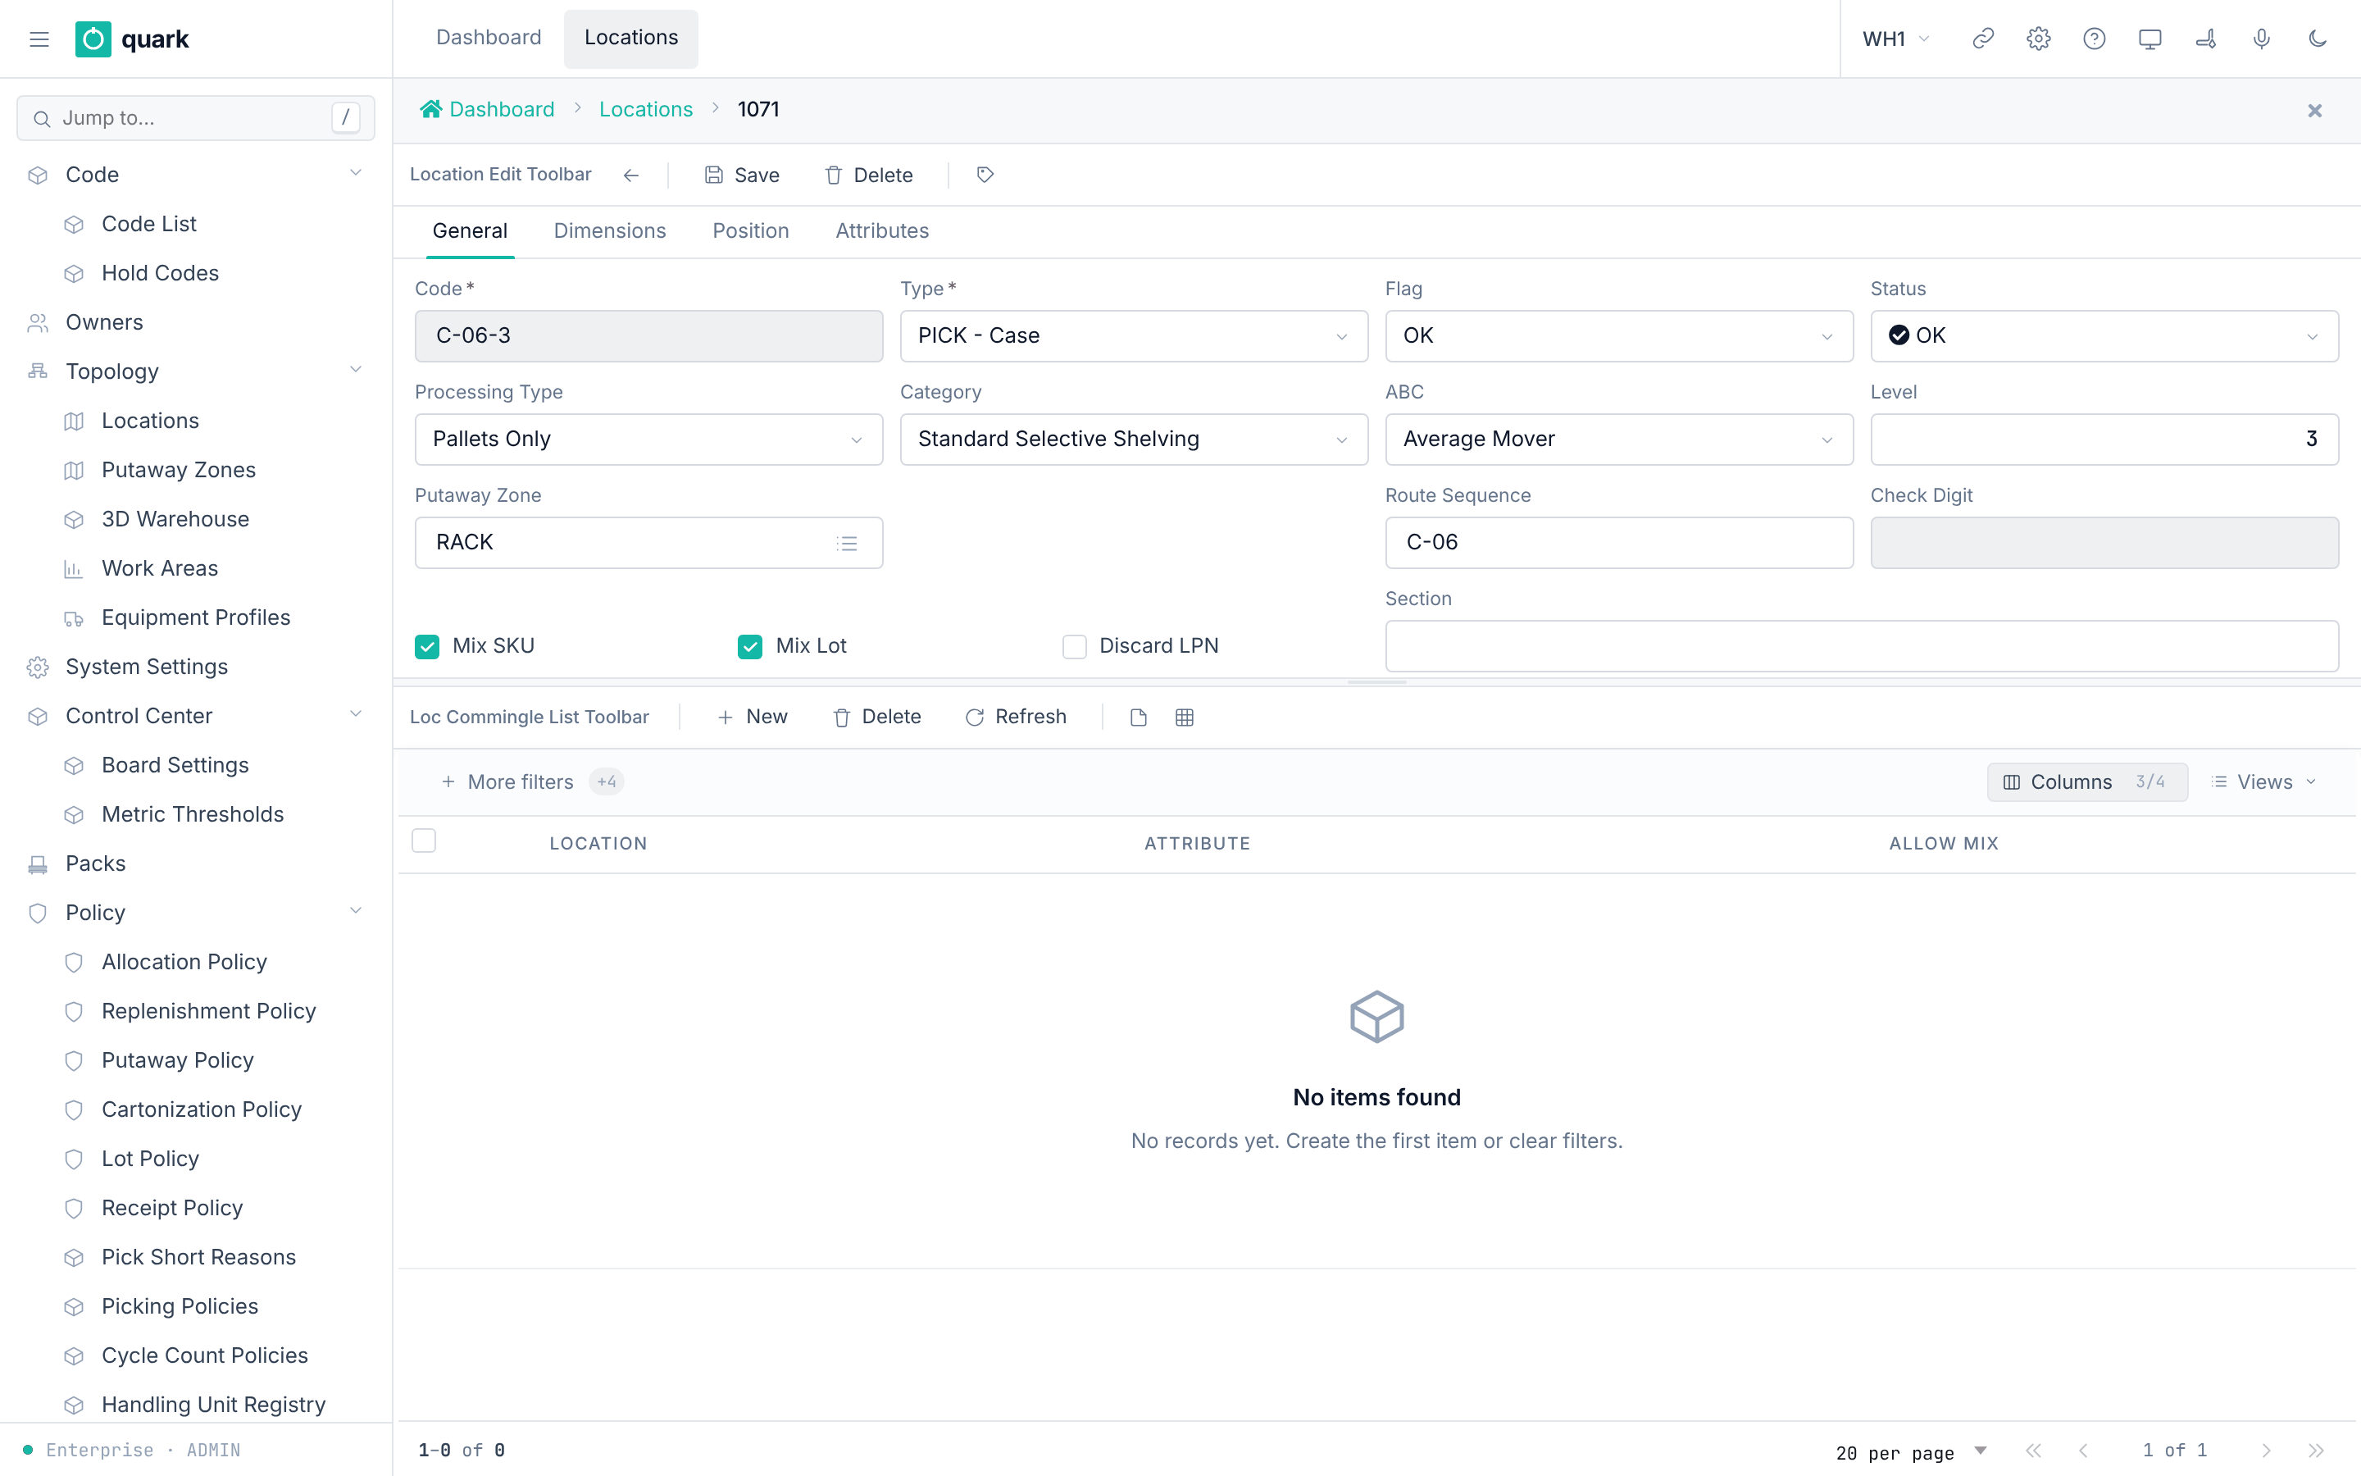Click the forklift icon in header
The height and width of the screenshot is (1476, 2361).
pos(2205,39)
